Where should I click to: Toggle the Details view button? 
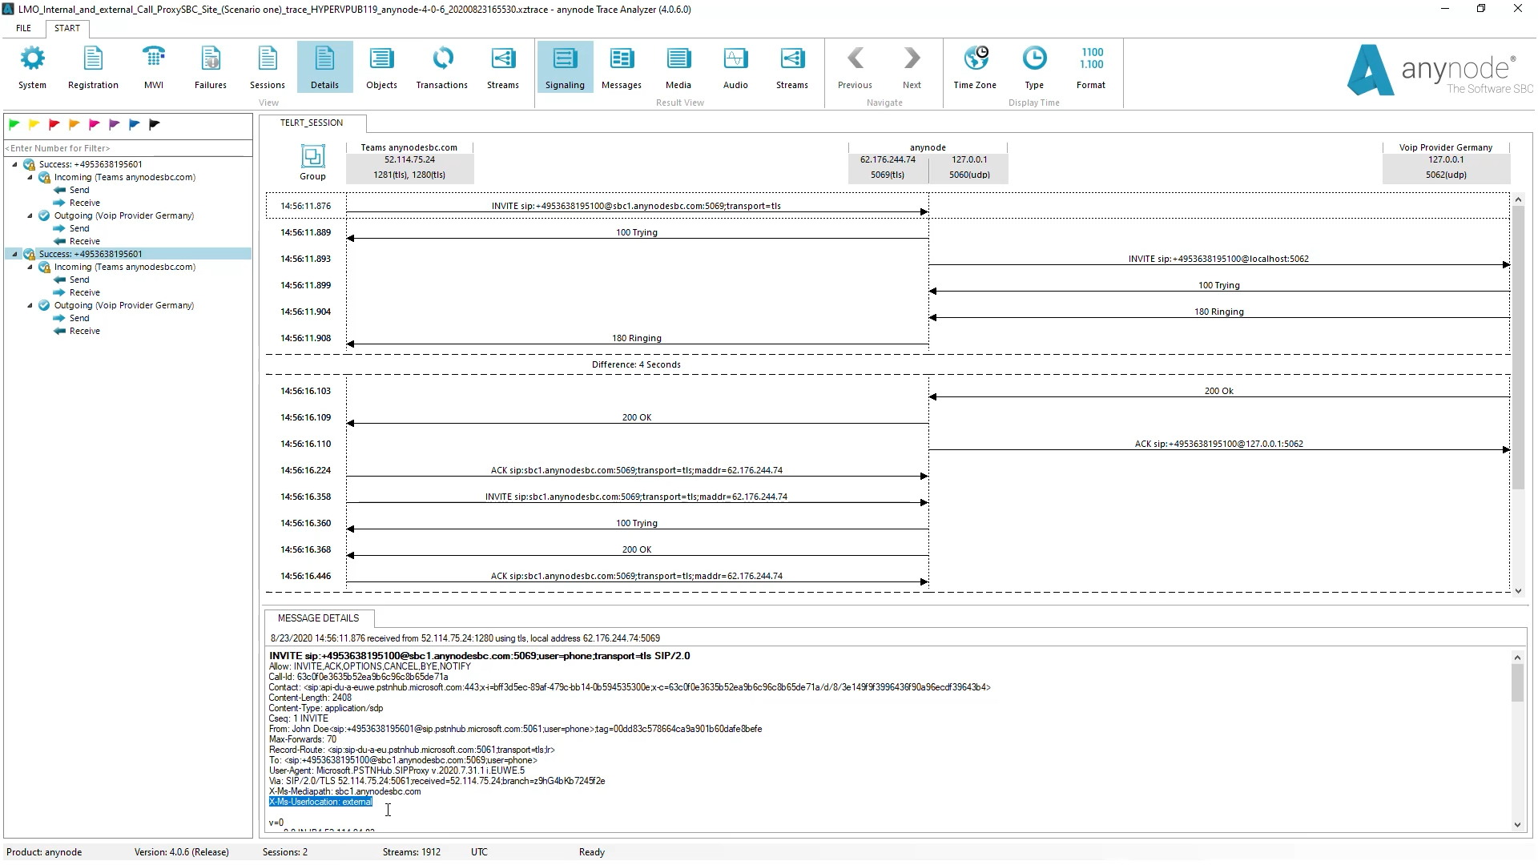(324, 67)
